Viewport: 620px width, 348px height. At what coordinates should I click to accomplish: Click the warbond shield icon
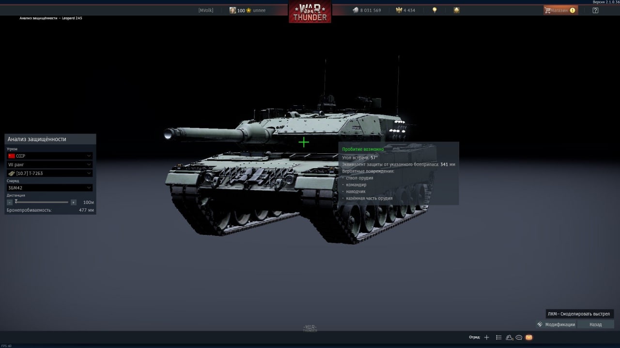pos(456,10)
